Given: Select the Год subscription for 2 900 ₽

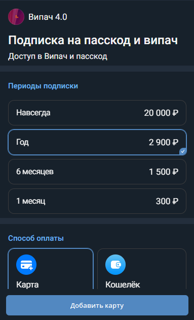Looking at the screenshot, I should tap(97, 142).
